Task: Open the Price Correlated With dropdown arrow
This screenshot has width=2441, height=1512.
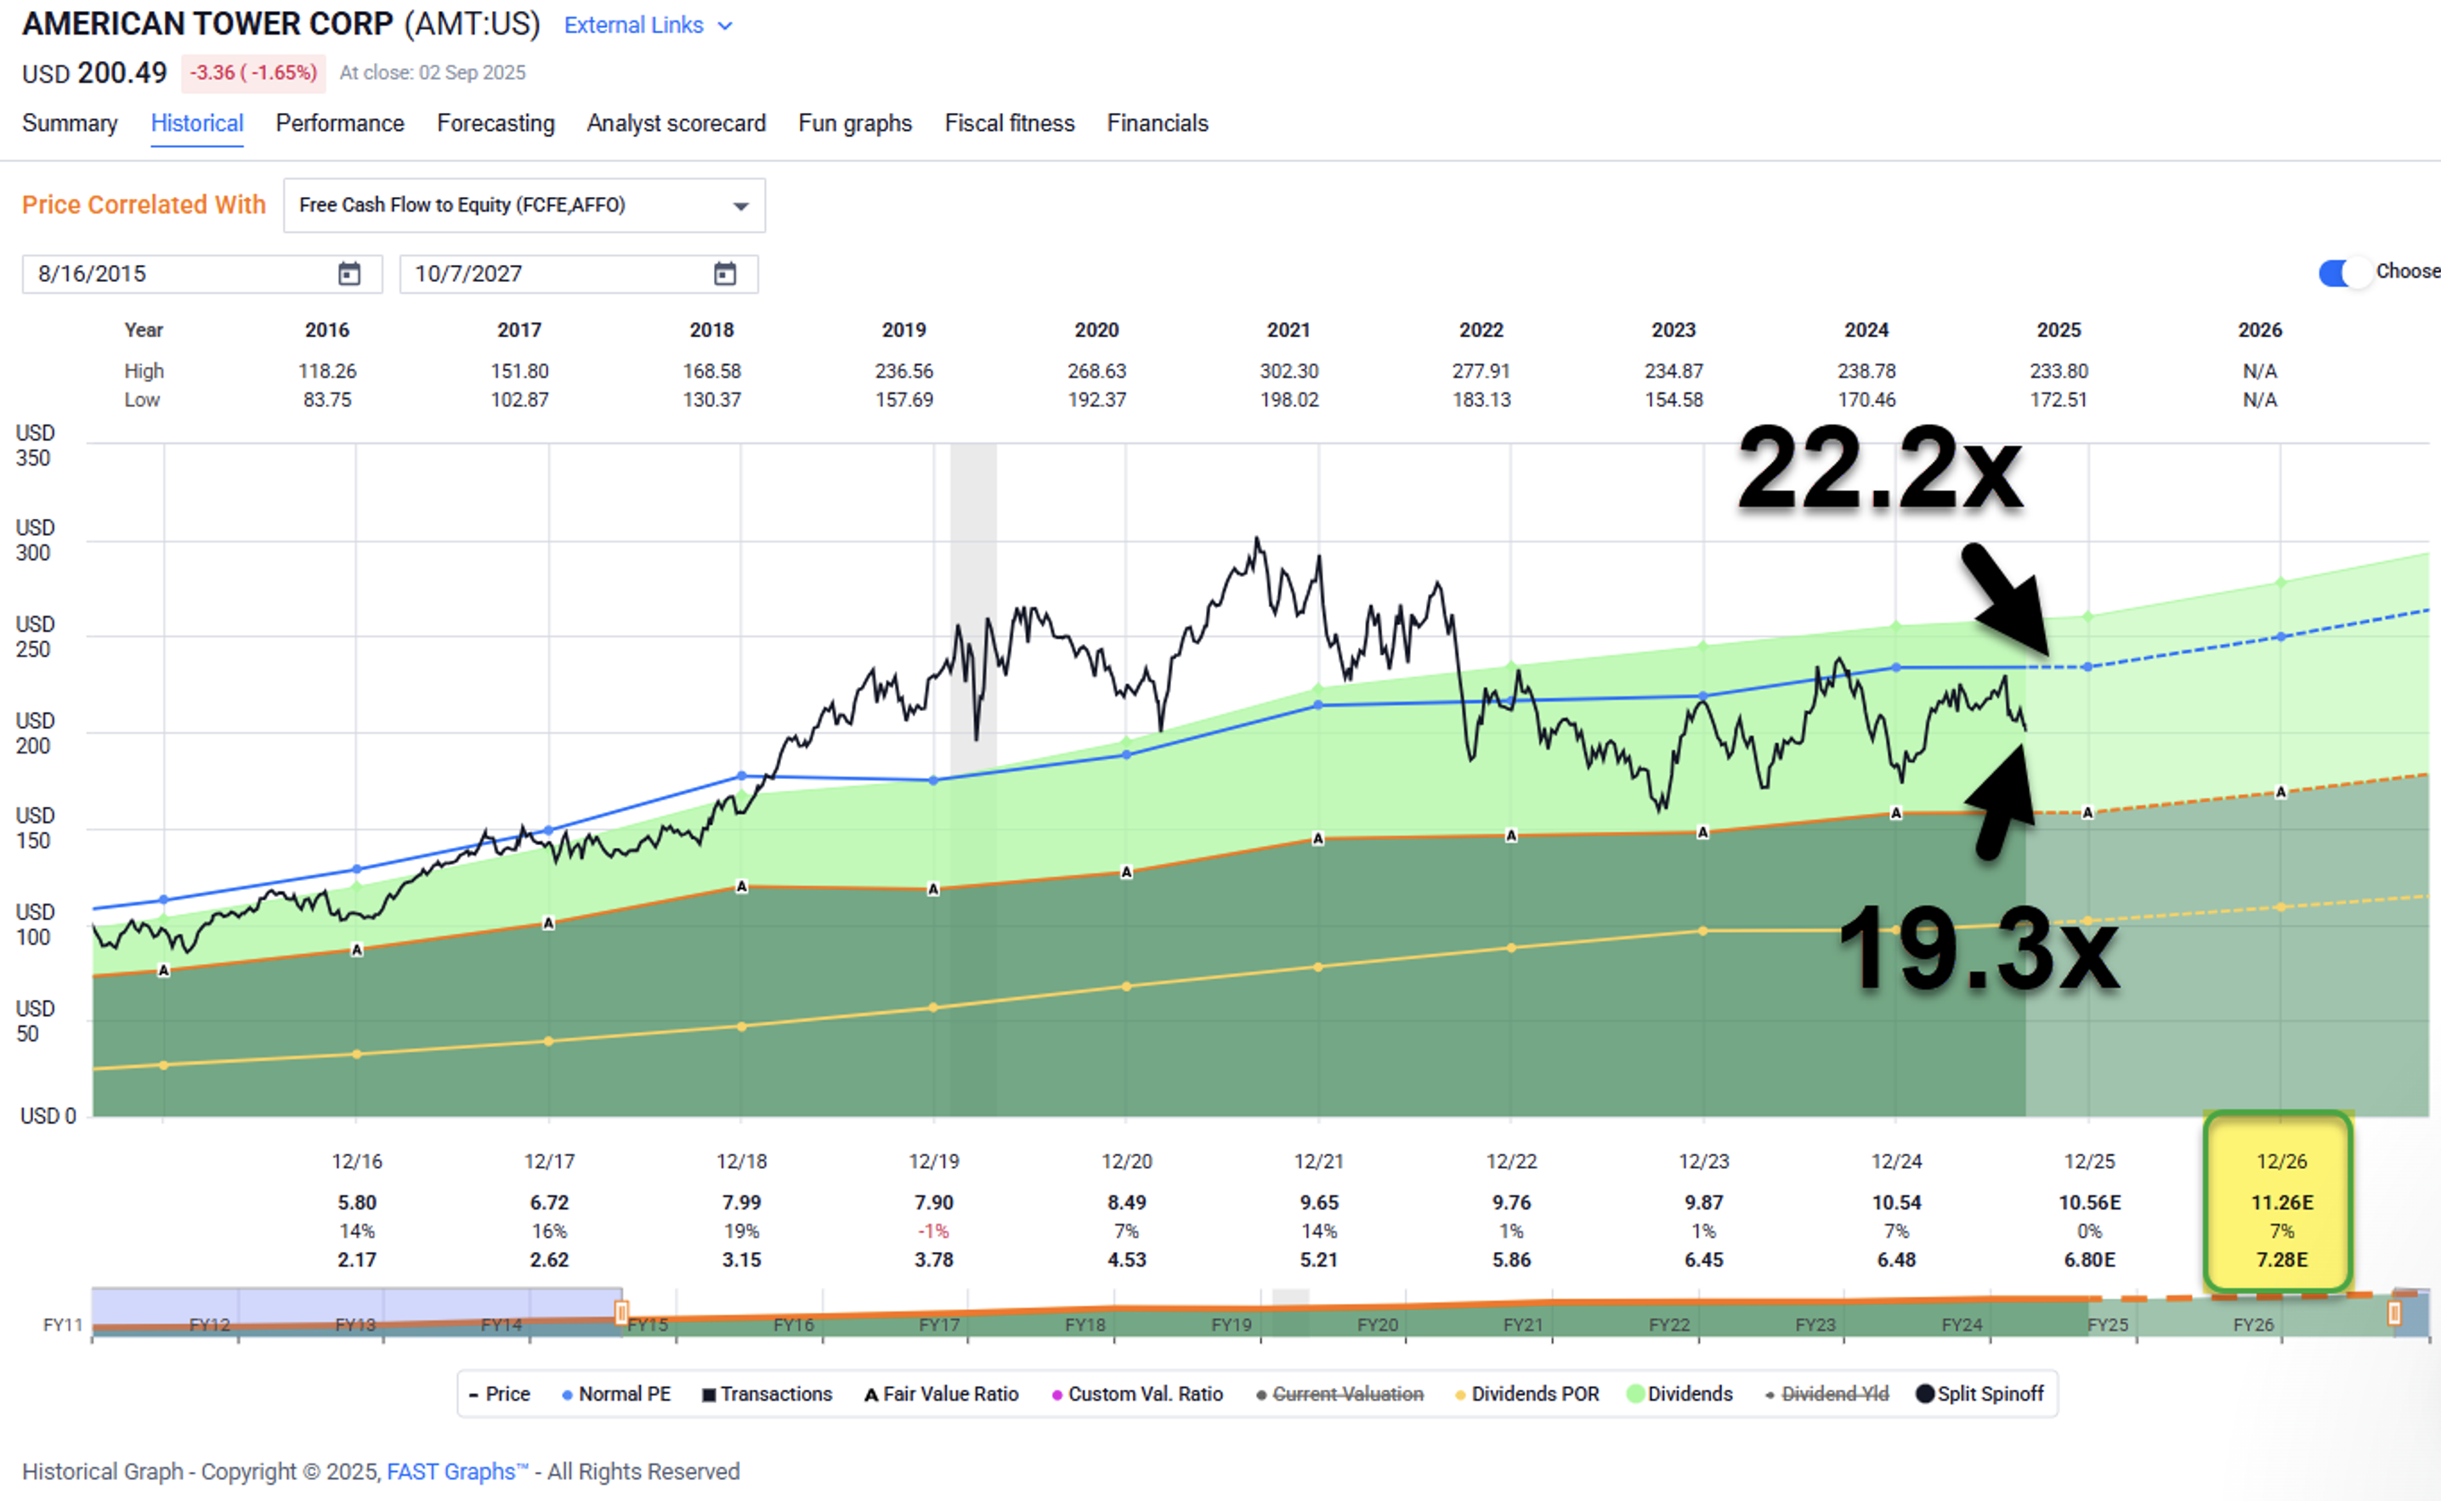Action: [x=740, y=206]
